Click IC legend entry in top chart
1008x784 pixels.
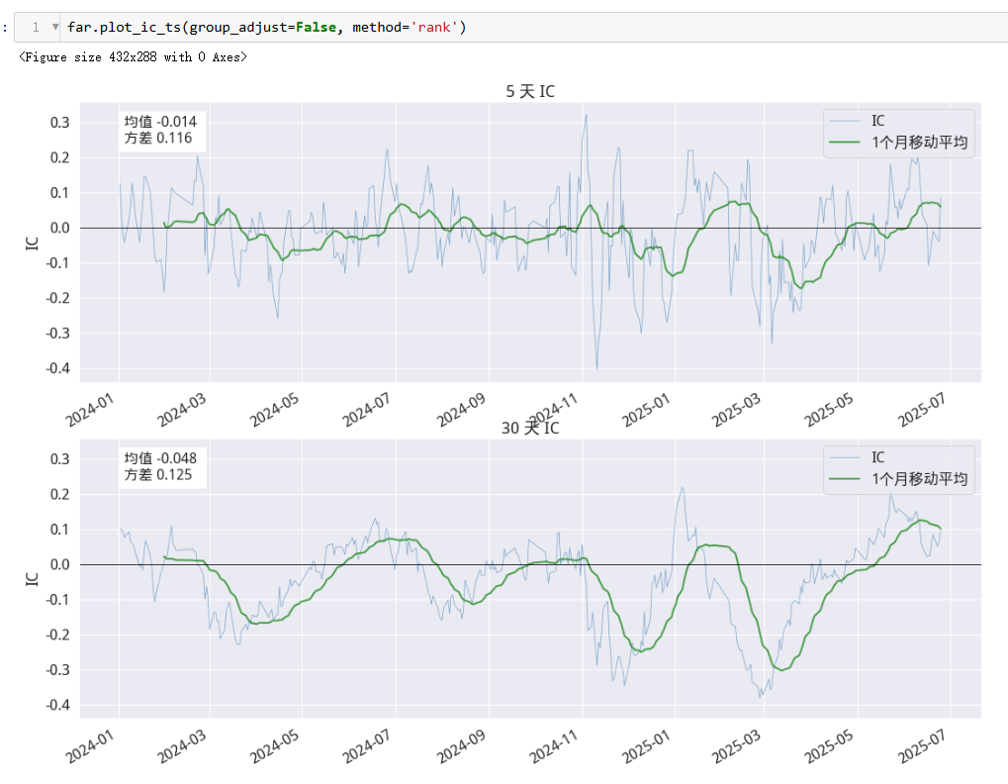(877, 120)
